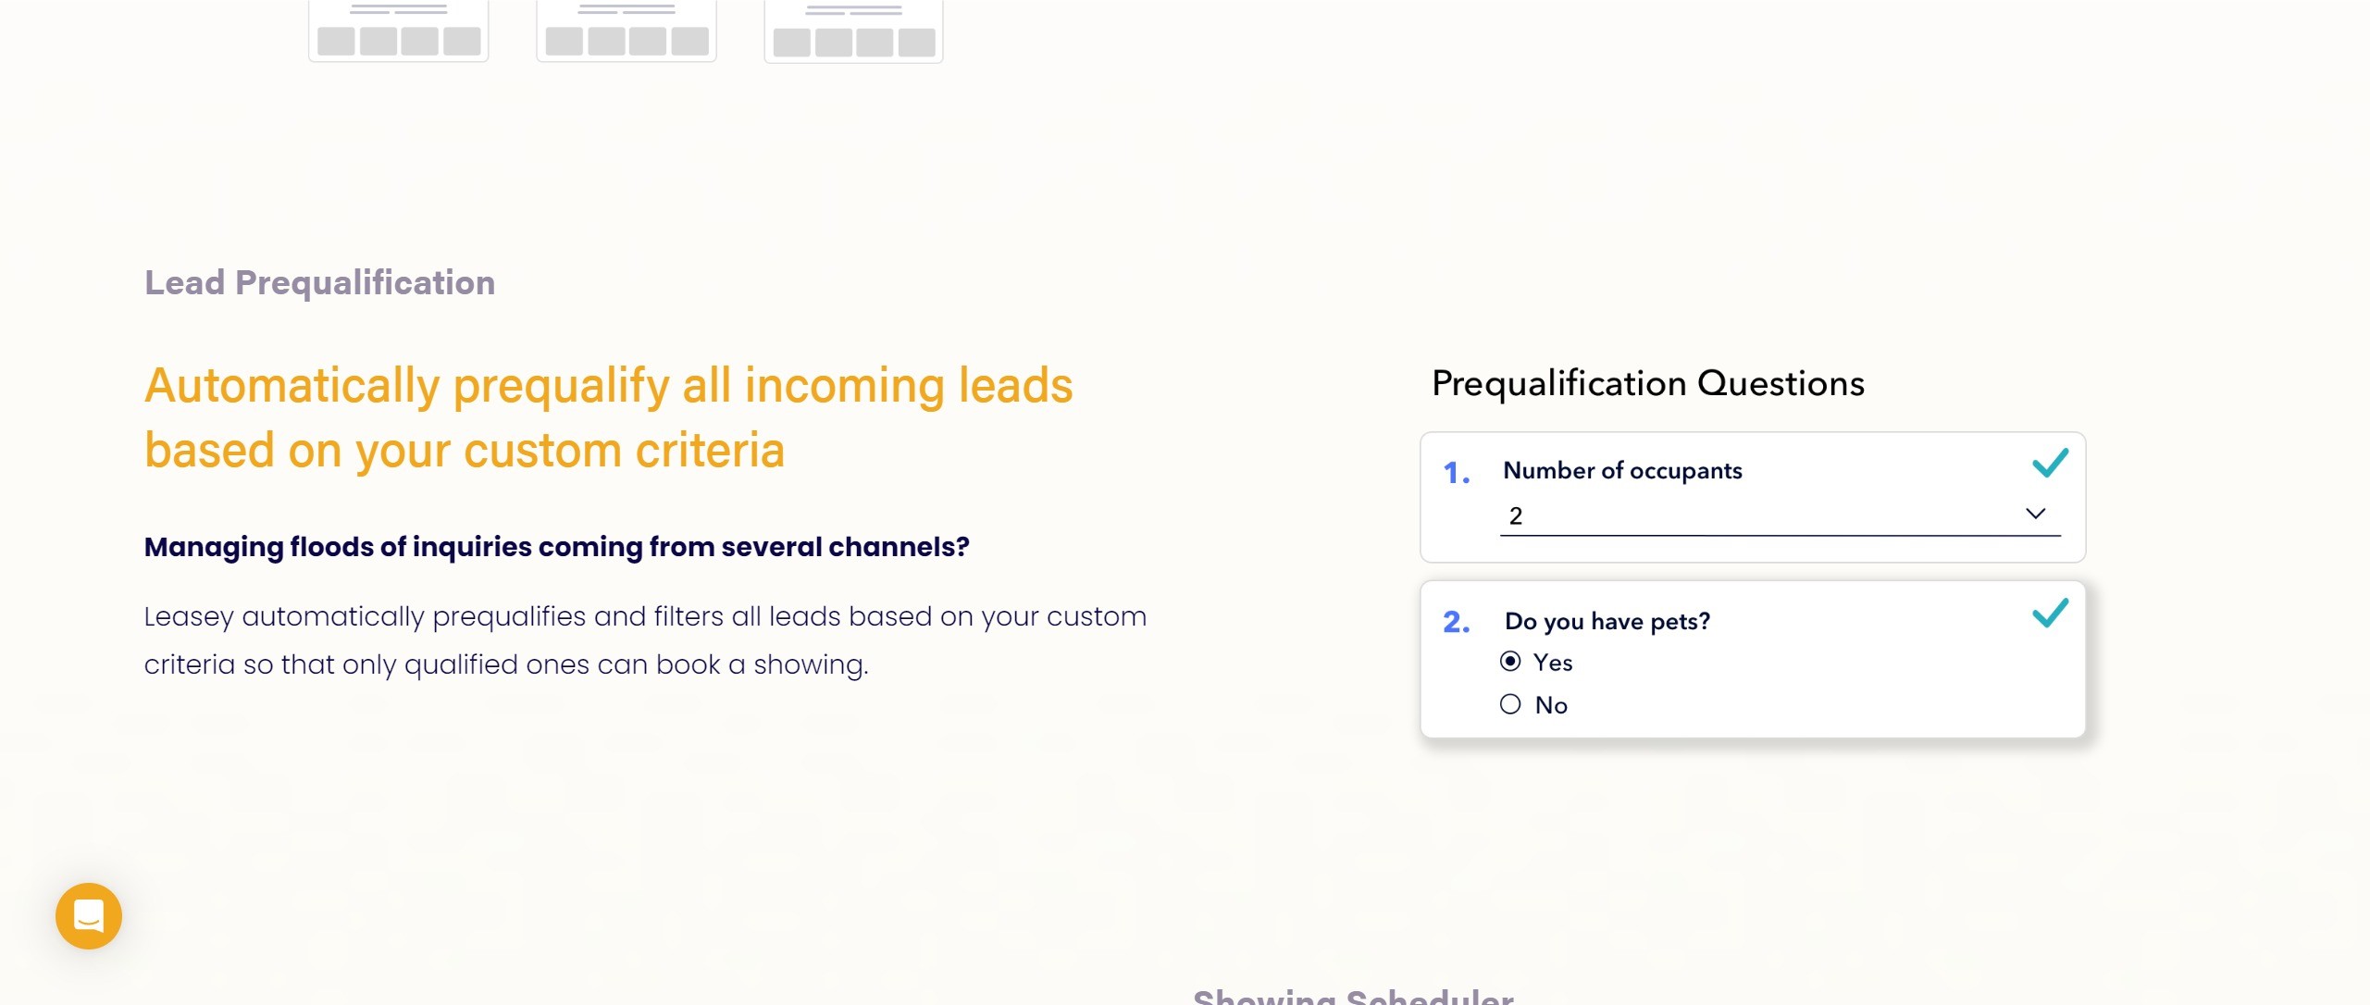Click the middle gray layout thumbnail

point(627,31)
